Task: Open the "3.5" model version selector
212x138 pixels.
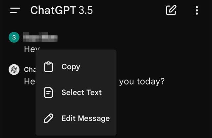Action: tap(86, 11)
